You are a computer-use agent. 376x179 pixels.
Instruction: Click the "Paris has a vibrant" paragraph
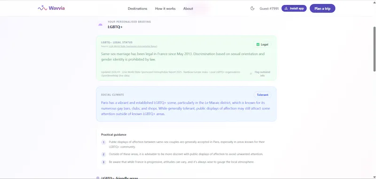[185, 109]
